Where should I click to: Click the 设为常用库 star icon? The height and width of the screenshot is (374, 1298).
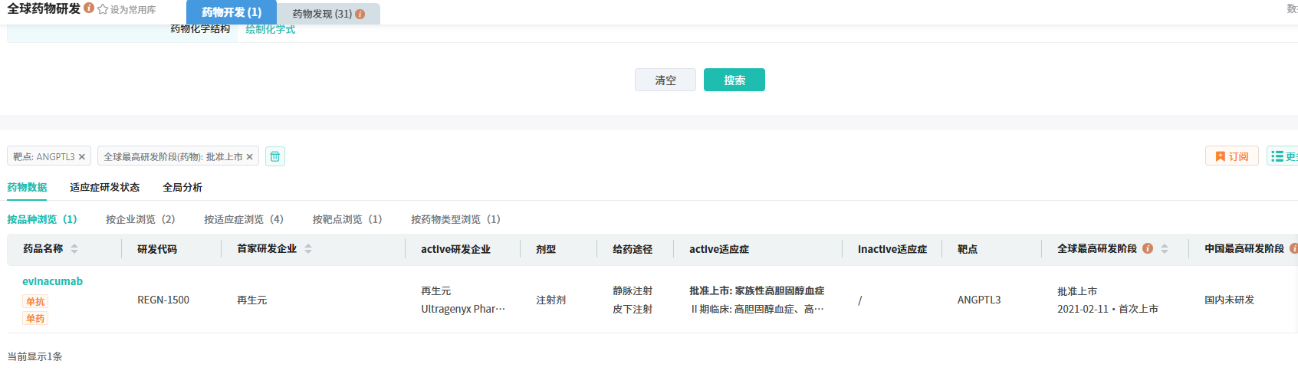(103, 10)
